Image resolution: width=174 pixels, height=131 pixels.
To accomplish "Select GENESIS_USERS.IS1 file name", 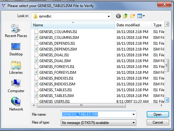I will pos(55,101).
